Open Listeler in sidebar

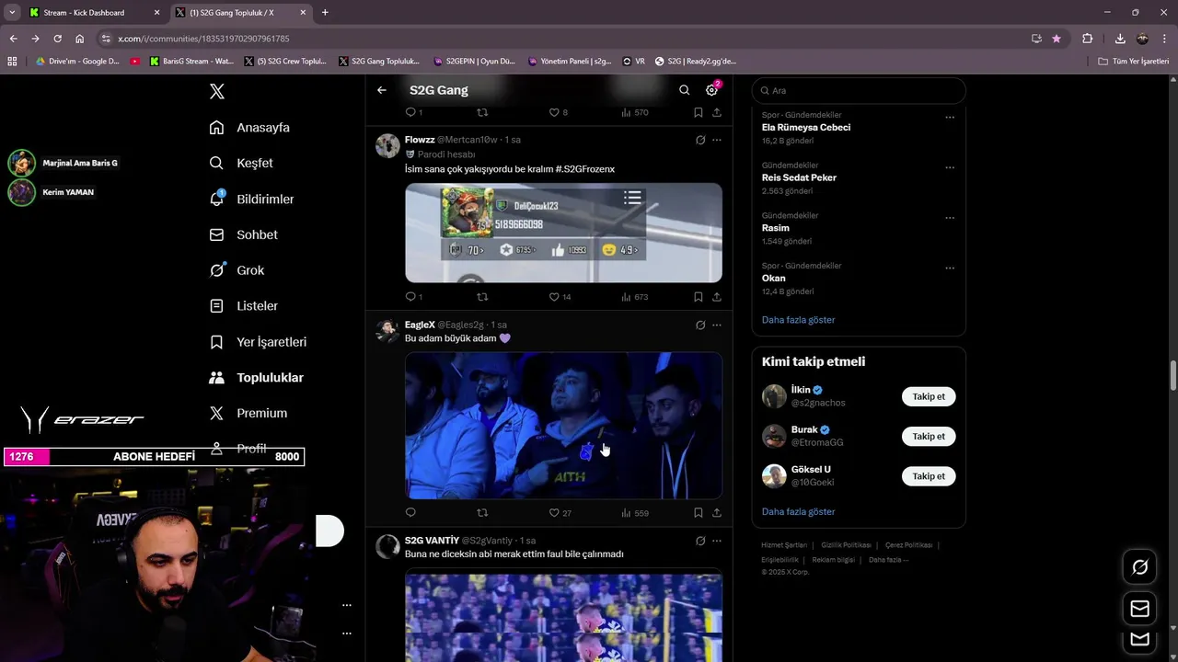pyautogui.click(x=243, y=306)
